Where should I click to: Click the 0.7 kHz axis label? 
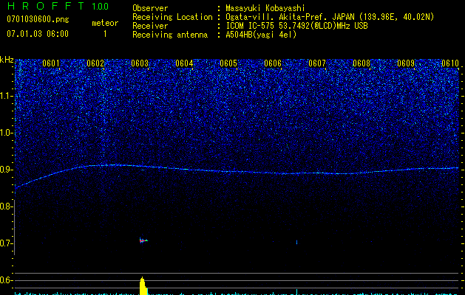[x=6, y=243]
